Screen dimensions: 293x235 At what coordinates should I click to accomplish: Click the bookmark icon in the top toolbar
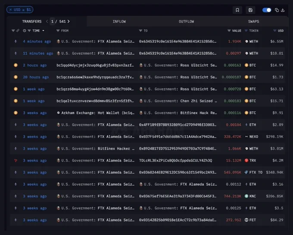237,10
